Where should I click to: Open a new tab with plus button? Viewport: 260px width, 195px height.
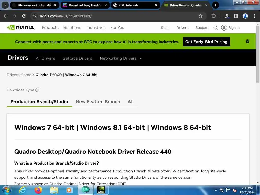[x=215, y=5]
